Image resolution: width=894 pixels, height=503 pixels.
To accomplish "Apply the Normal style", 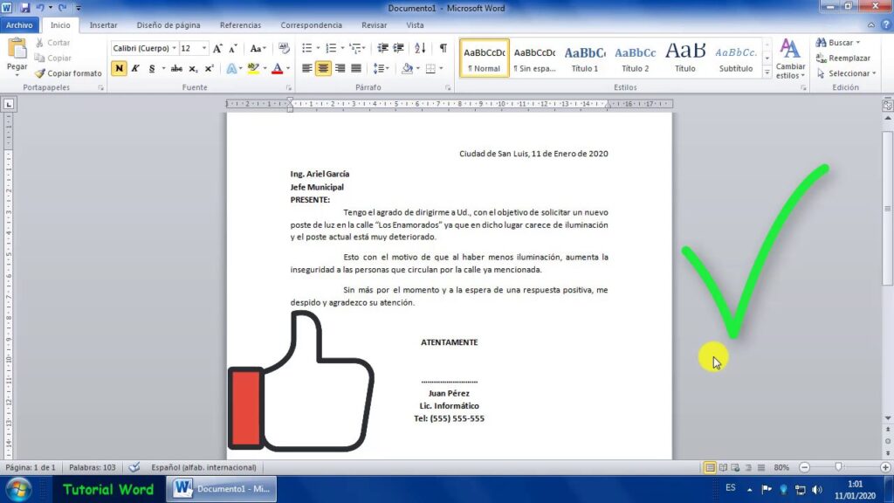I will [x=484, y=59].
